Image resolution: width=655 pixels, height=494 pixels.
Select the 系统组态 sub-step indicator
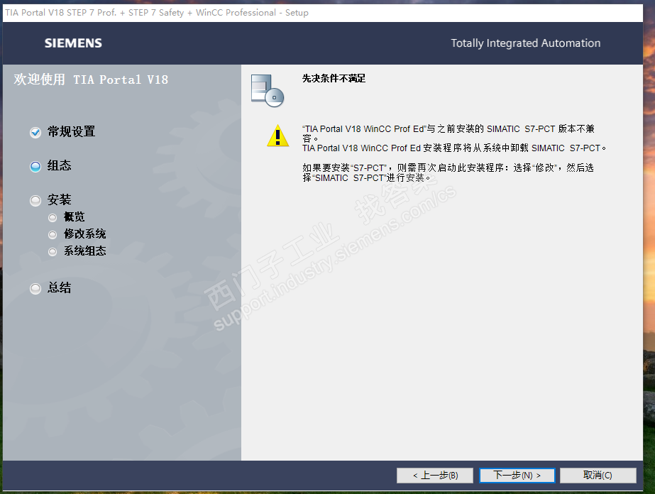(53, 251)
